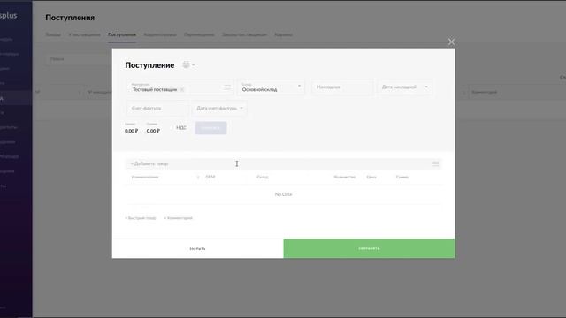
Task: Toggle the НДС checkbox
Action: coord(172,127)
